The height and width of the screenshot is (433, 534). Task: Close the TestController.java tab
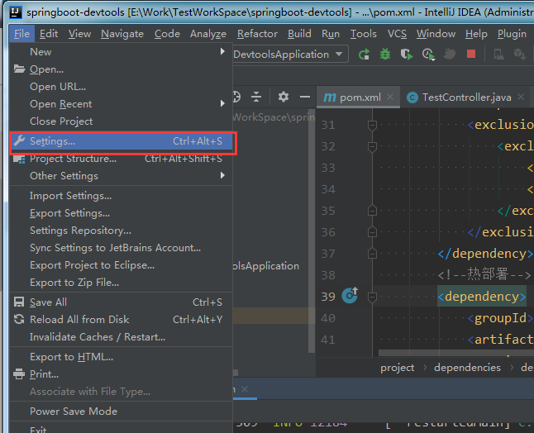pyautogui.click(x=521, y=97)
